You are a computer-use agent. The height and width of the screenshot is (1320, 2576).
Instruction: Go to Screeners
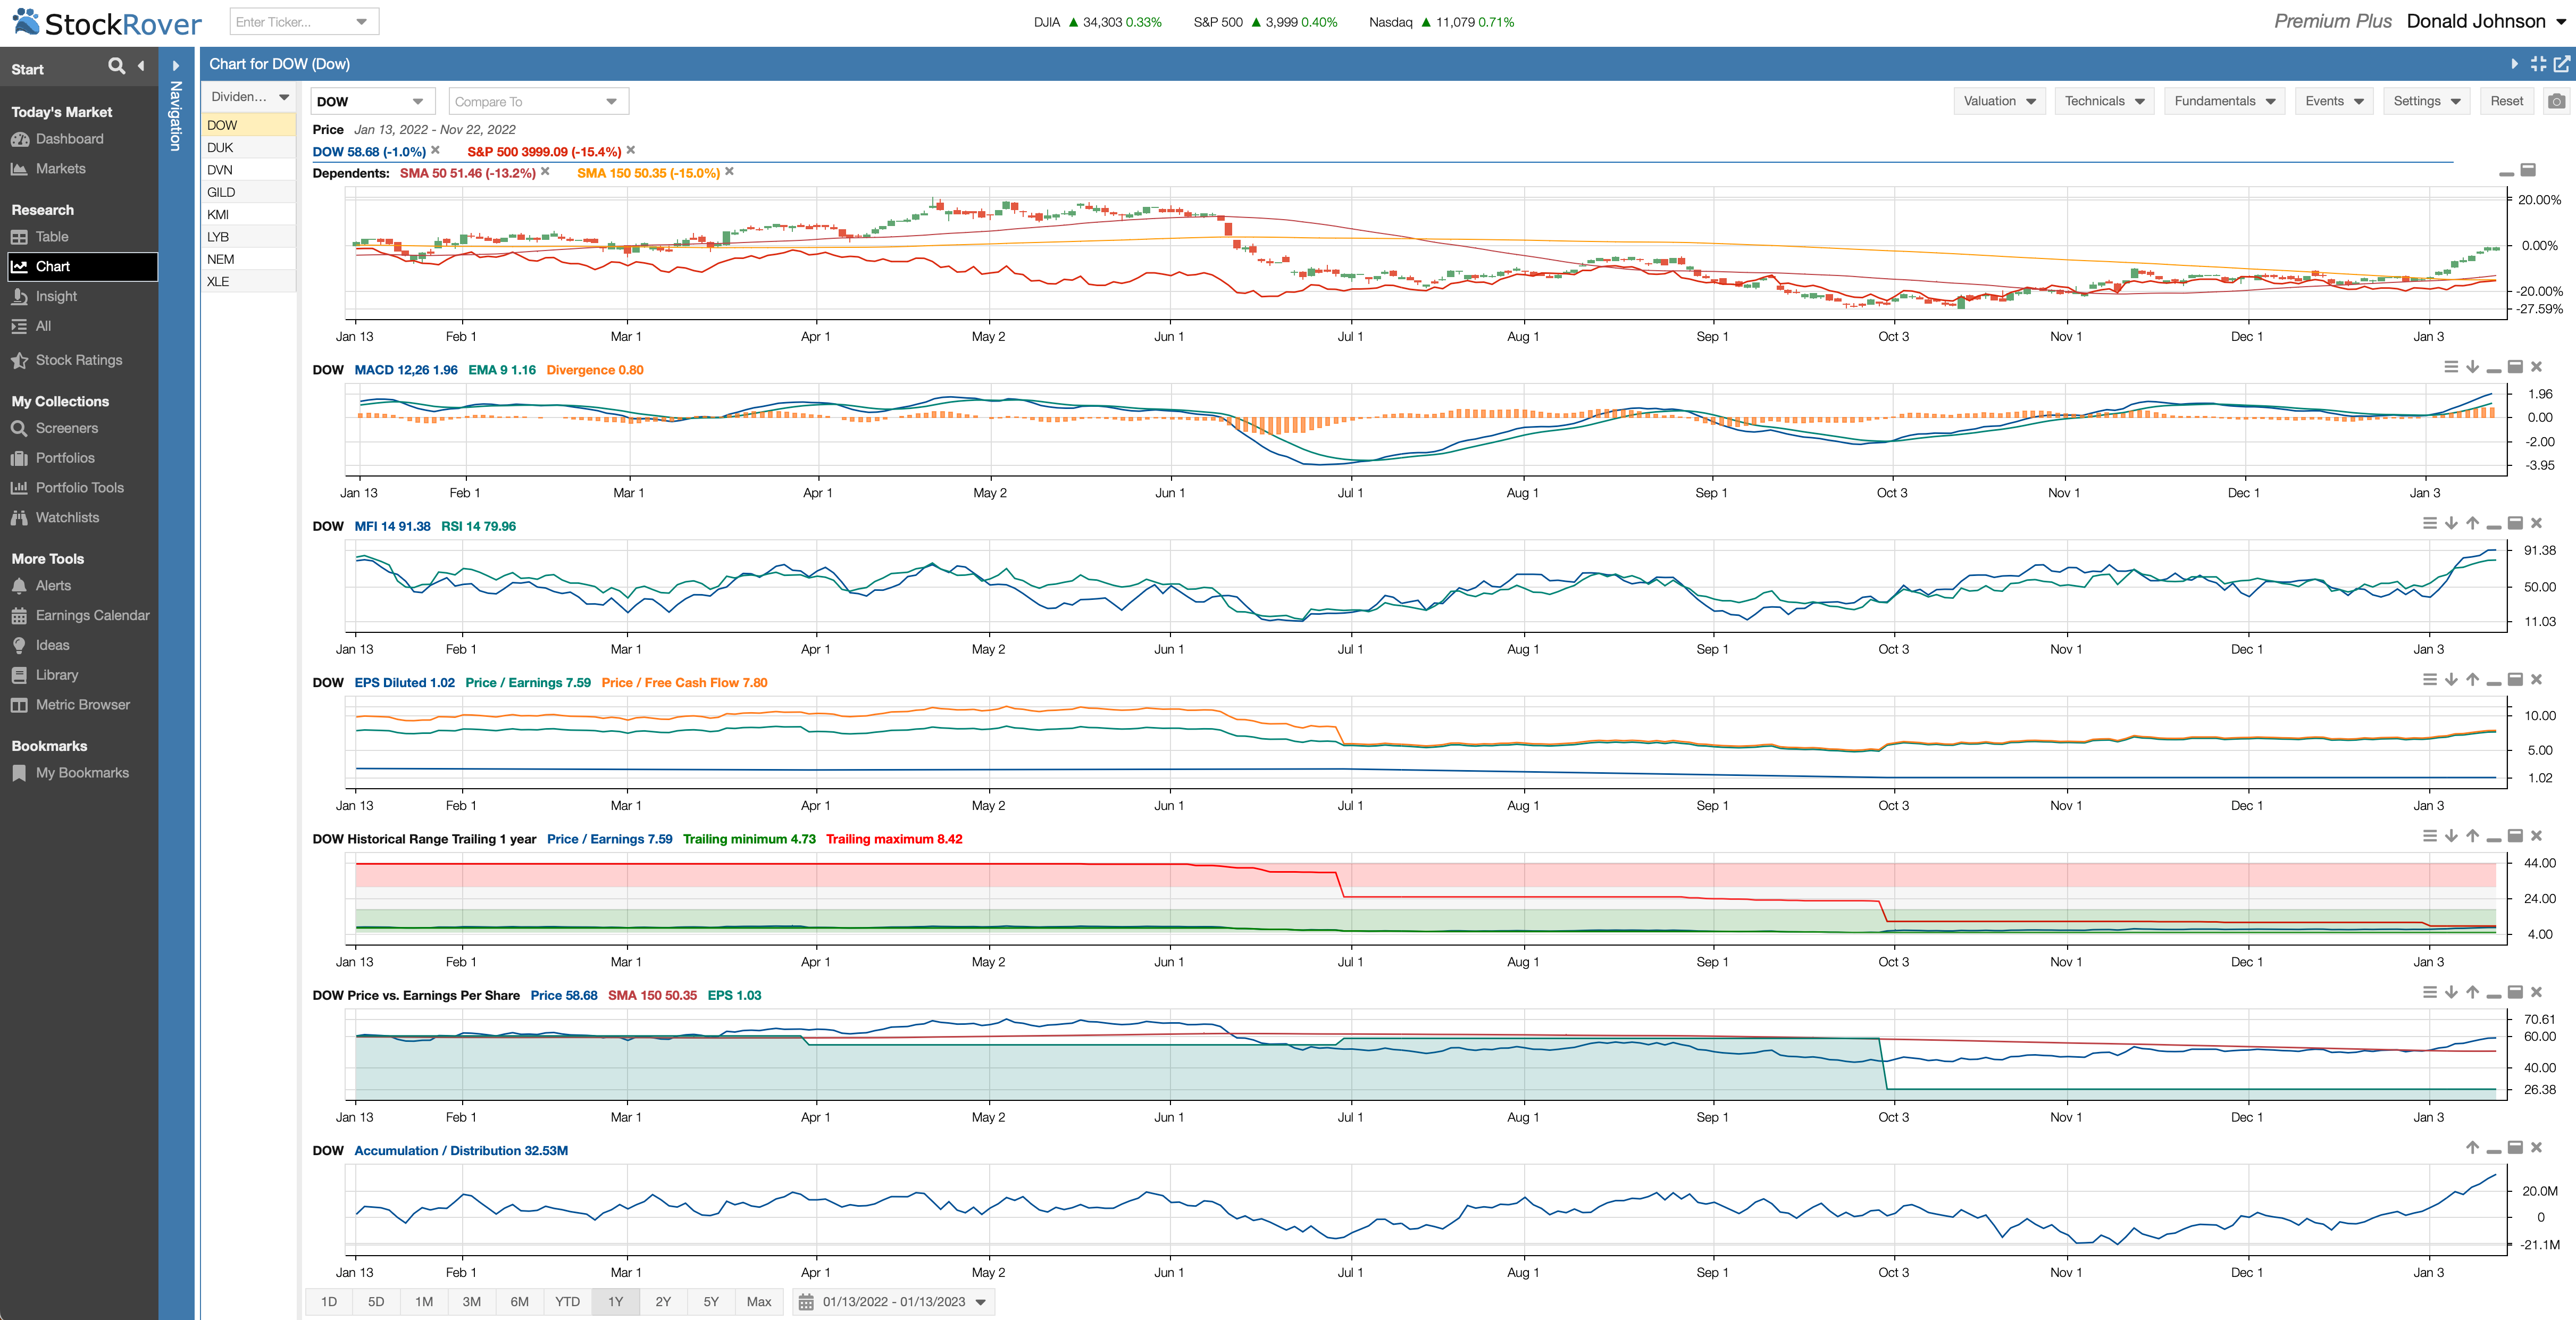tap(67, 428)
